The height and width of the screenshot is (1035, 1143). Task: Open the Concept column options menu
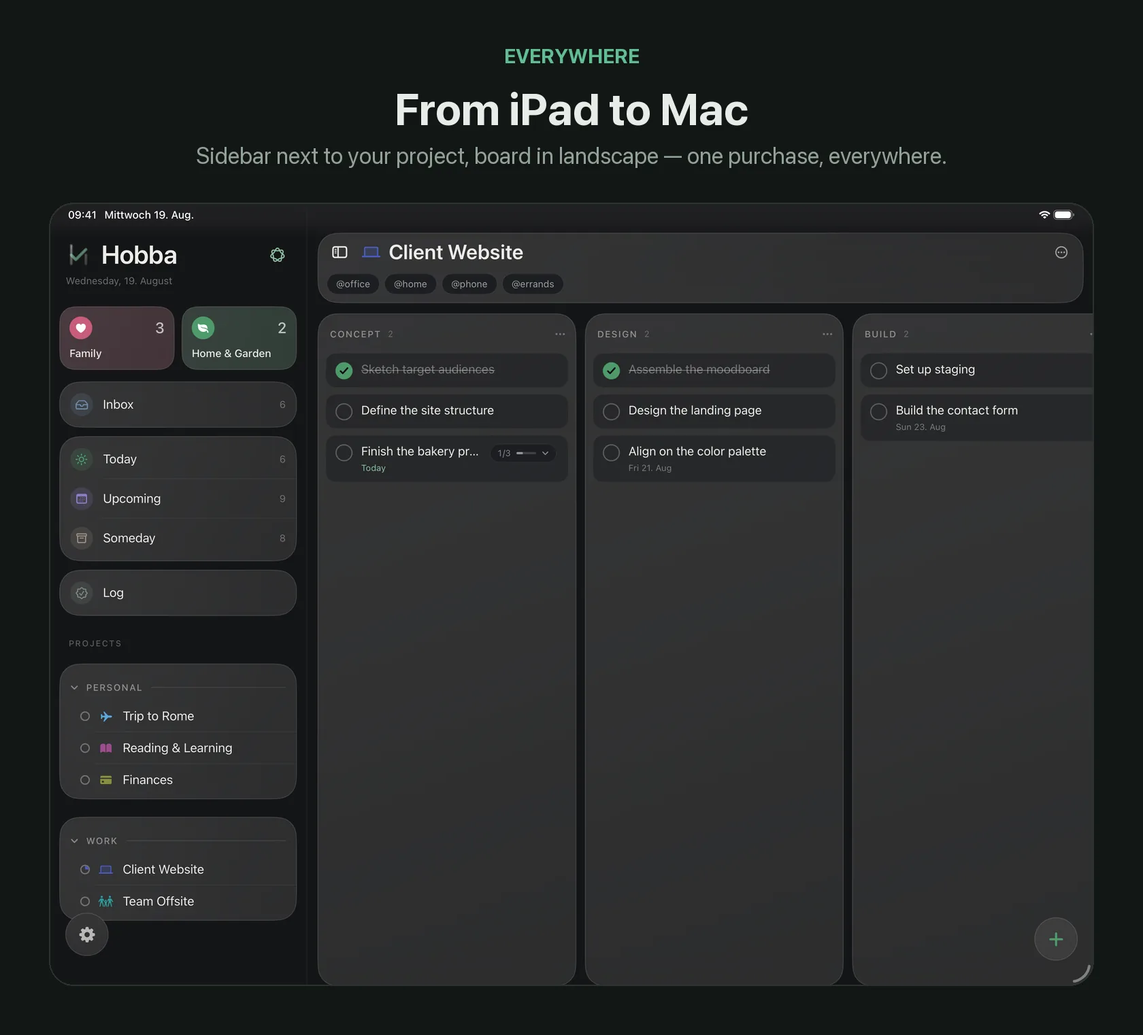pos(560,334)
